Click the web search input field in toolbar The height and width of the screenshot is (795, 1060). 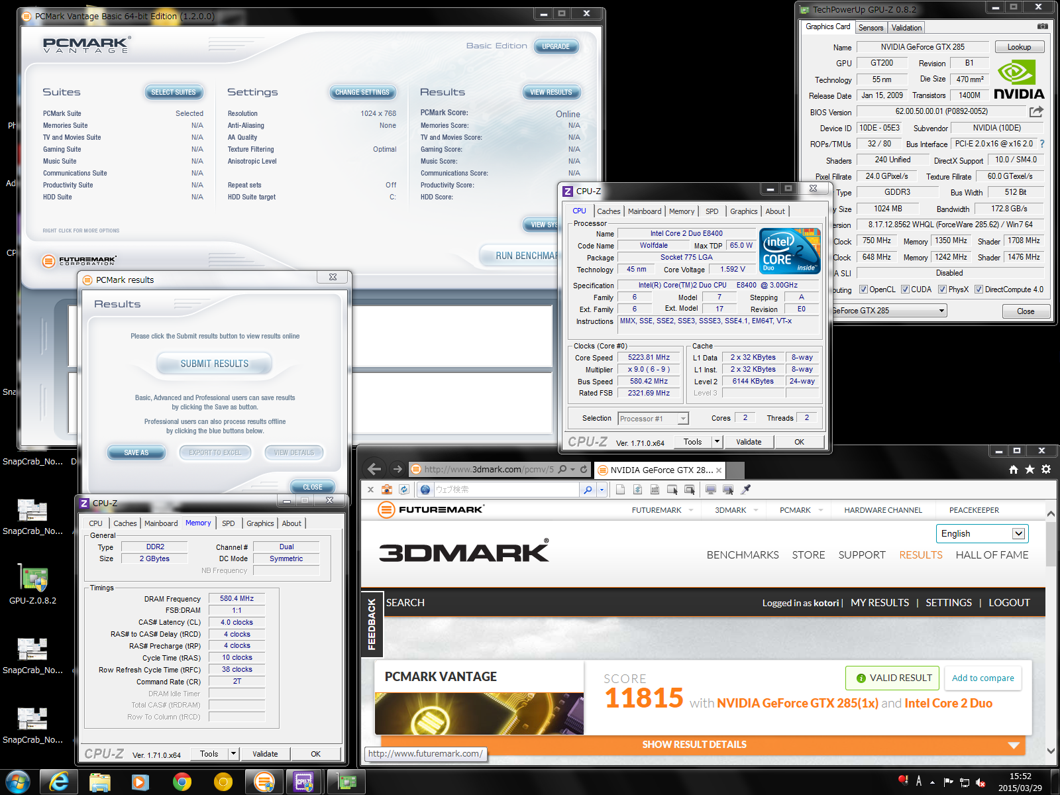point(505,490)
